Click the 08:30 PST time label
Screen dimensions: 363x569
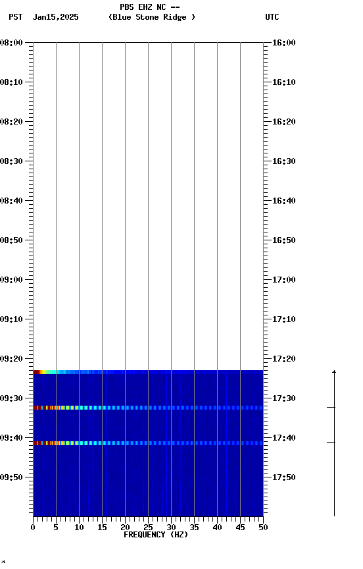11,161
